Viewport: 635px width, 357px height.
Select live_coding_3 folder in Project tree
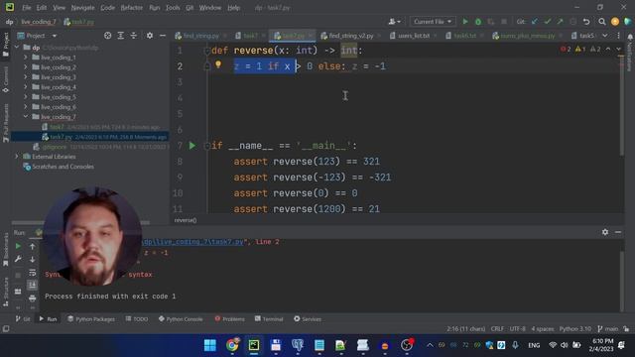pos(58,77)
